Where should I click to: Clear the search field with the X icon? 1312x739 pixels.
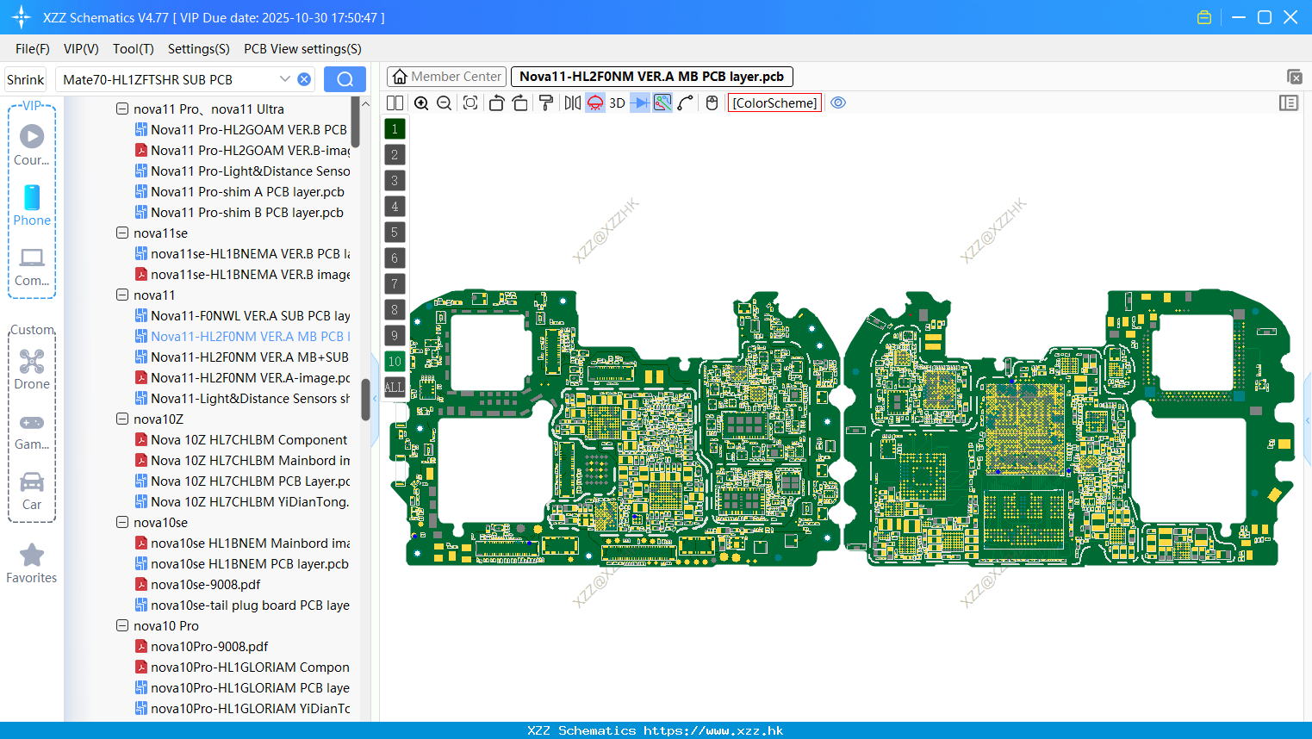tap(304, 79)
